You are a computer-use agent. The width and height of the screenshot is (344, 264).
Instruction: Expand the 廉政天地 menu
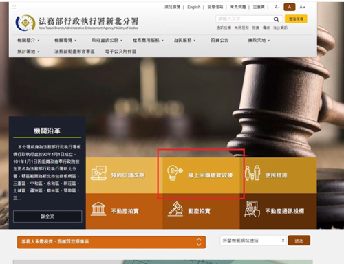click(x=259, y=40)
